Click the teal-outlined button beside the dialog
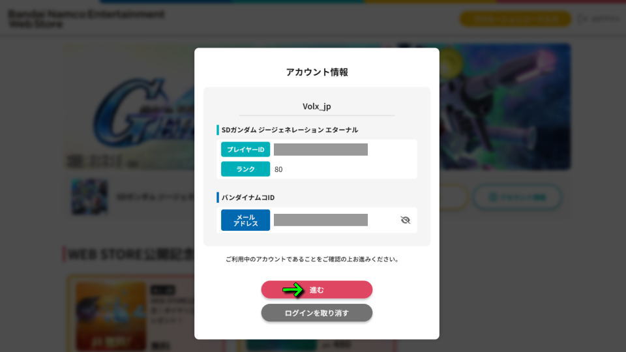Screen dimensions: 626x352 pos(517,196)
